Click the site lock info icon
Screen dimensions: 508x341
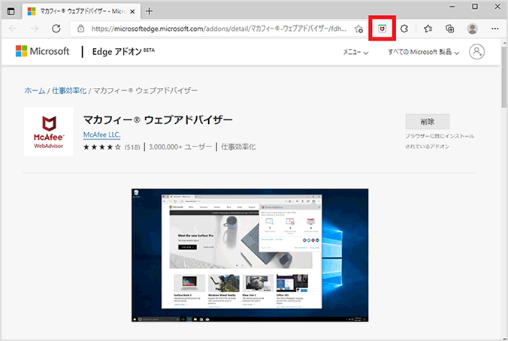[x=81, y=29]
